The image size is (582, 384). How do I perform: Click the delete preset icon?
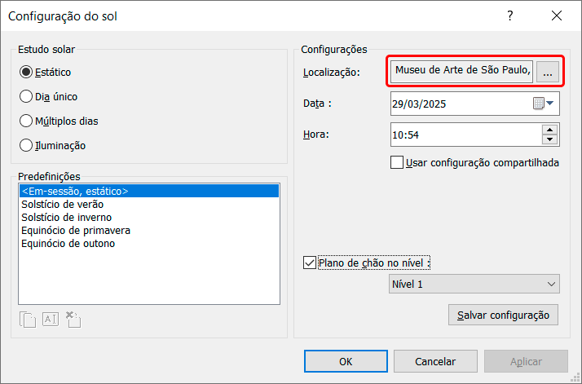click(73, 320)
